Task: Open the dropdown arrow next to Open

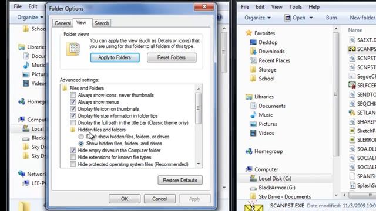Action: pos(311,18)
